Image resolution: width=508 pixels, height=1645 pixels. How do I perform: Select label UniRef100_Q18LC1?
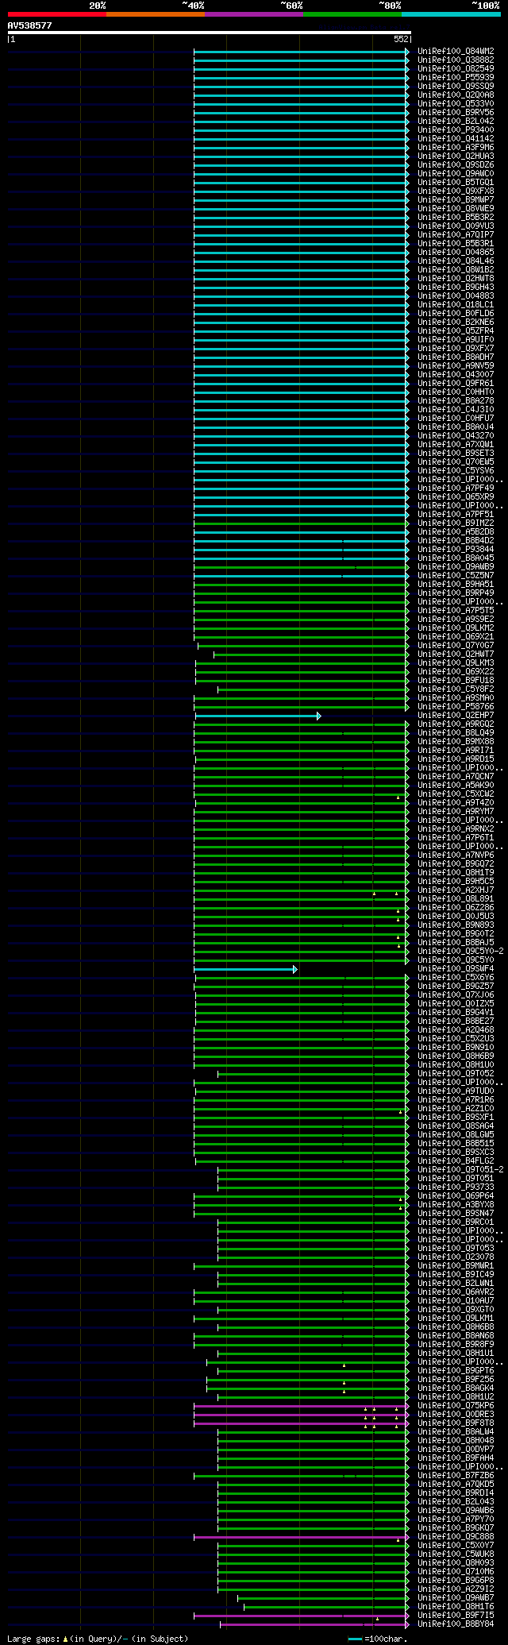coord(456,305)
